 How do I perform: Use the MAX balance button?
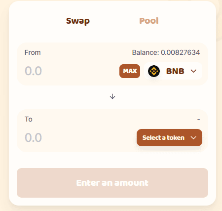pyautogui.click(x=130, y=71)
